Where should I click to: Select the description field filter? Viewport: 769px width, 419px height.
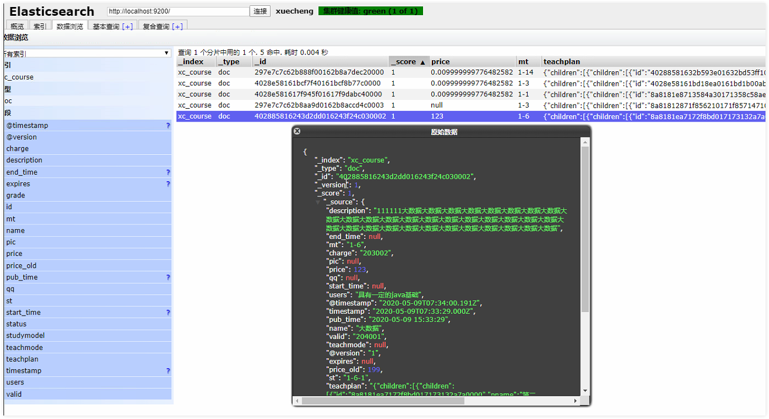pos(88,161)
